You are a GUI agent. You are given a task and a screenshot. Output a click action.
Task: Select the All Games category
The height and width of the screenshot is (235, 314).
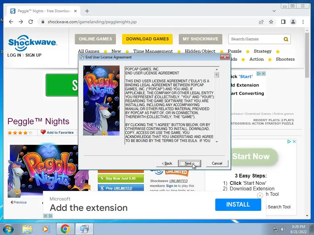pos(89,51)
